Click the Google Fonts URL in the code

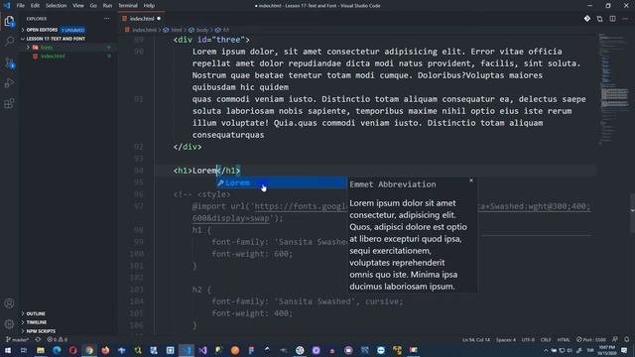[x=302, y=206]
